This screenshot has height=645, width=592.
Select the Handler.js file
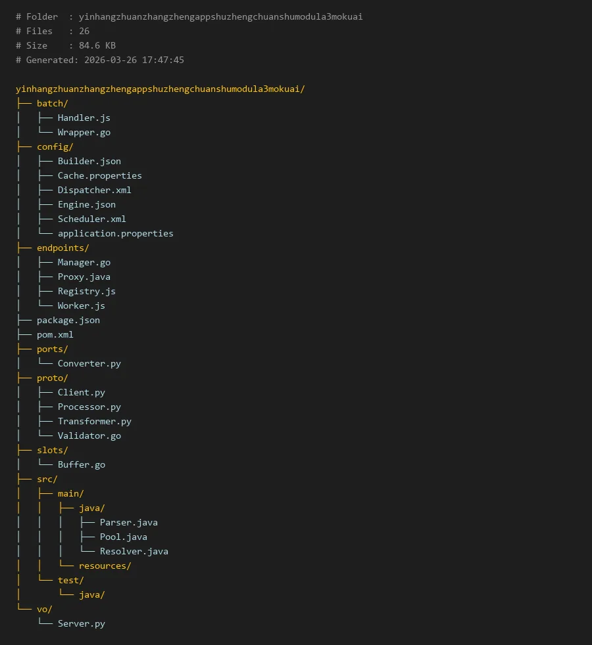coord(84,118)
